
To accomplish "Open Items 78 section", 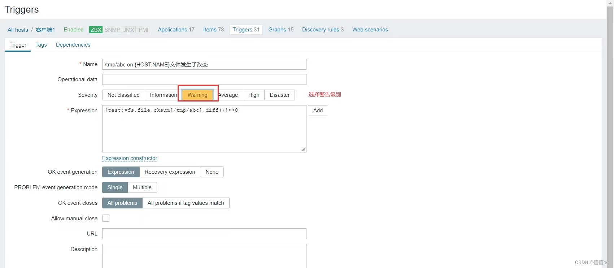I will click(x=213, y=30).
